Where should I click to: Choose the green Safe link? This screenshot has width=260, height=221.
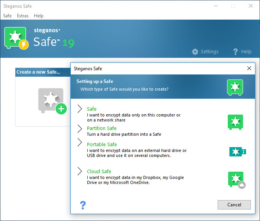click(x=92, y=109)
